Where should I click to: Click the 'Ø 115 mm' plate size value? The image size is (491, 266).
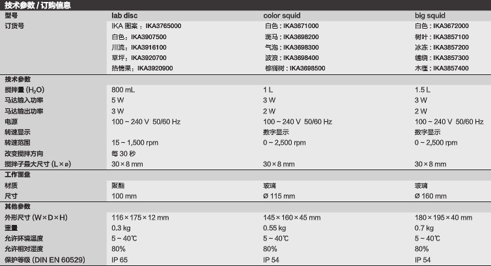279,196
